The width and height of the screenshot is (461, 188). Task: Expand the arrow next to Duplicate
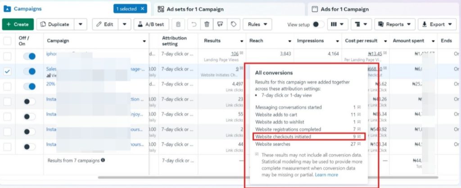80,24
